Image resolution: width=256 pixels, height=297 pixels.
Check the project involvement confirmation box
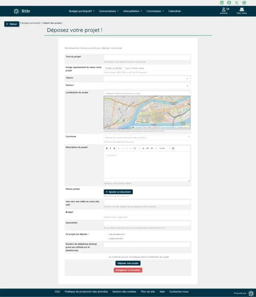(x=106, y=257)
